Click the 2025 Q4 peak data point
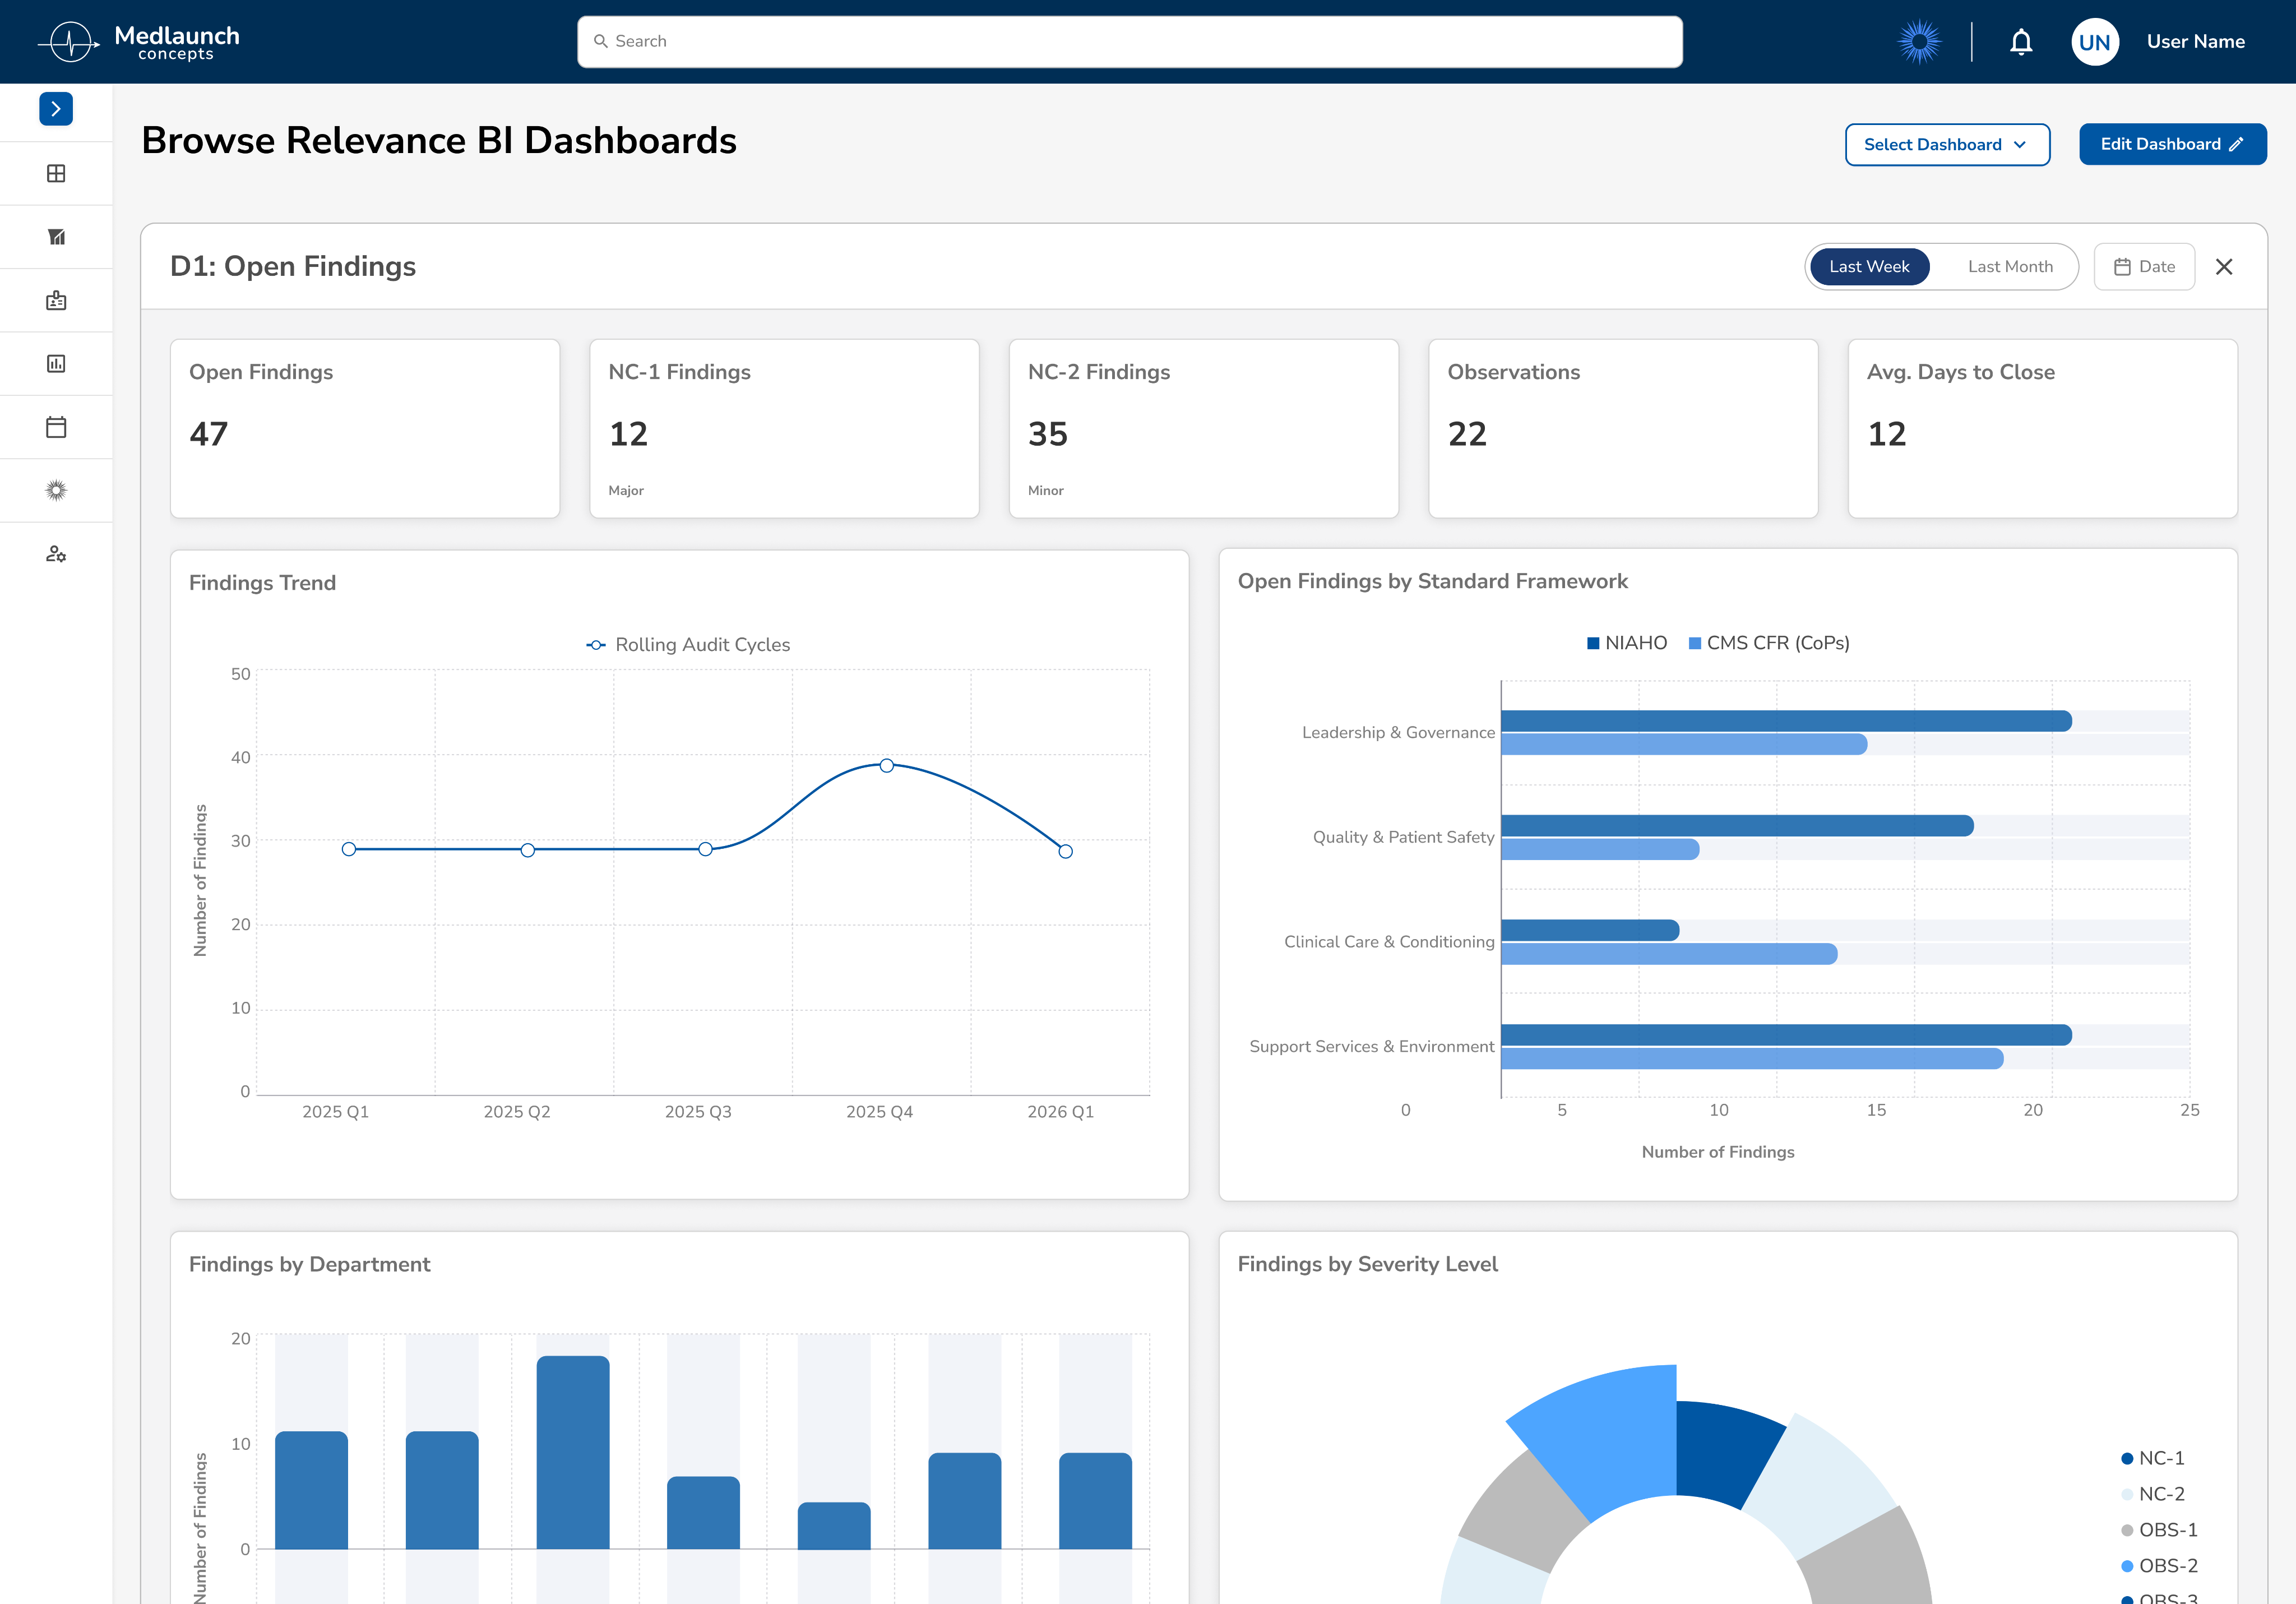The height and width of the screenshot is (1604, 2296). (887, 765)
